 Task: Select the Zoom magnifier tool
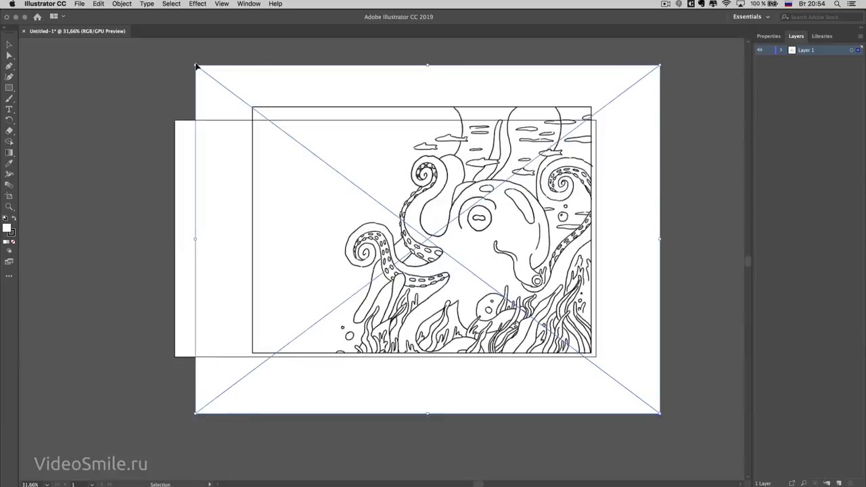pyautogui.click(x=9, y=207)
